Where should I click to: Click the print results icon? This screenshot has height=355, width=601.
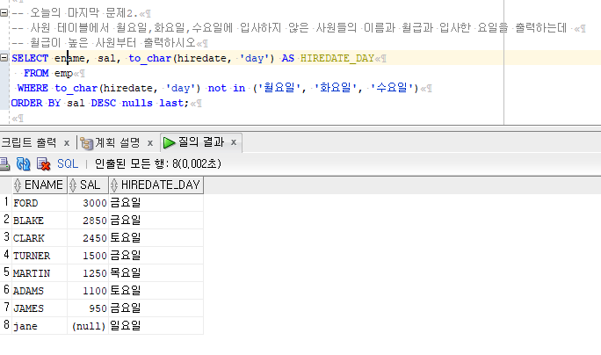pos(4,163)
